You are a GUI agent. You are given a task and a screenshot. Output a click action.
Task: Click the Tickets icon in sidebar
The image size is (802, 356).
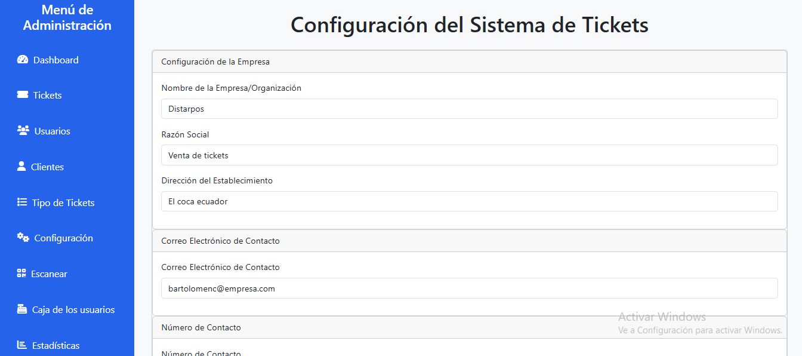pos(23,95)
